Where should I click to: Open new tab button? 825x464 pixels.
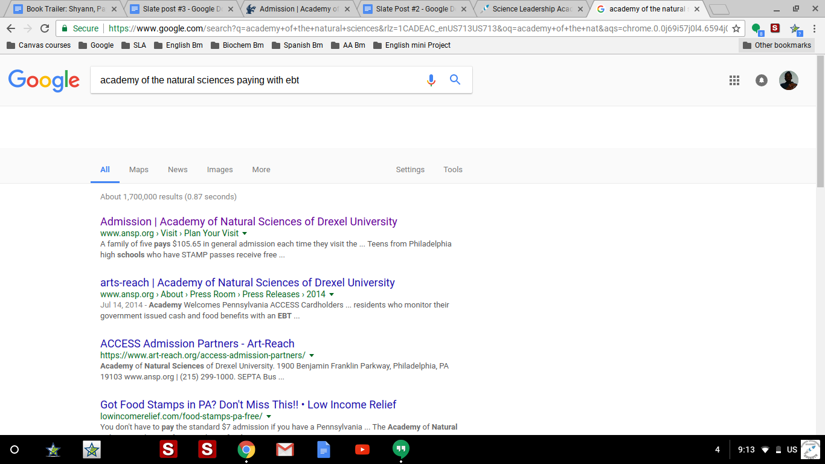click(x=719, y=9)
